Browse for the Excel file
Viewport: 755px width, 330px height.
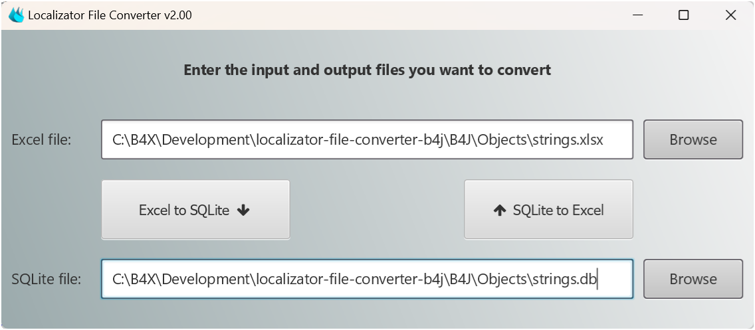click(693, 139)
